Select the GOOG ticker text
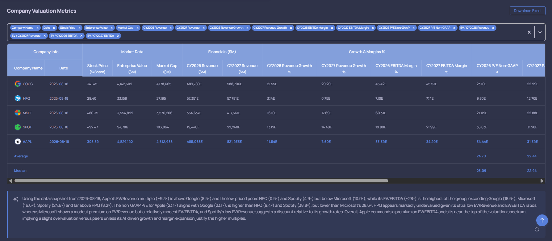 click(x=28, y=84)
